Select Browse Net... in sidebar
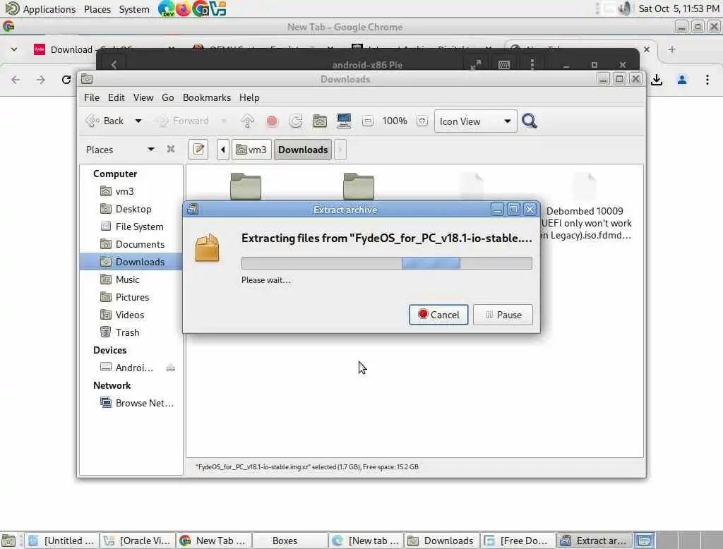This screenshot has width=723, height=549. pos(131,403)
